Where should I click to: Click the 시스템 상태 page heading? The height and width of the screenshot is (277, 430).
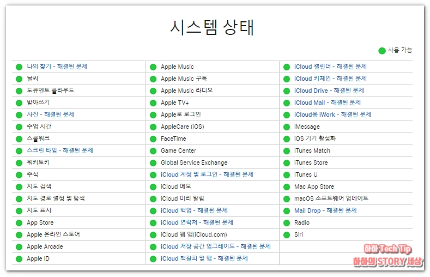[212, 27]
